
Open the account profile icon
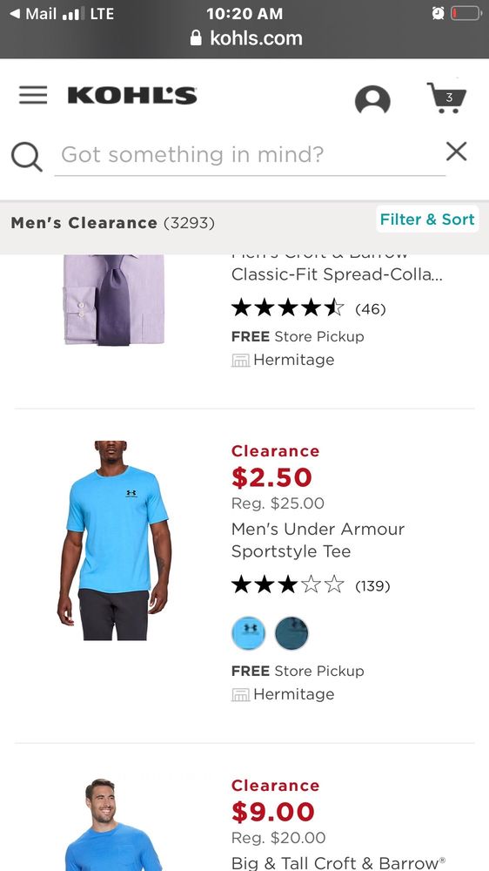coord(372,100)
